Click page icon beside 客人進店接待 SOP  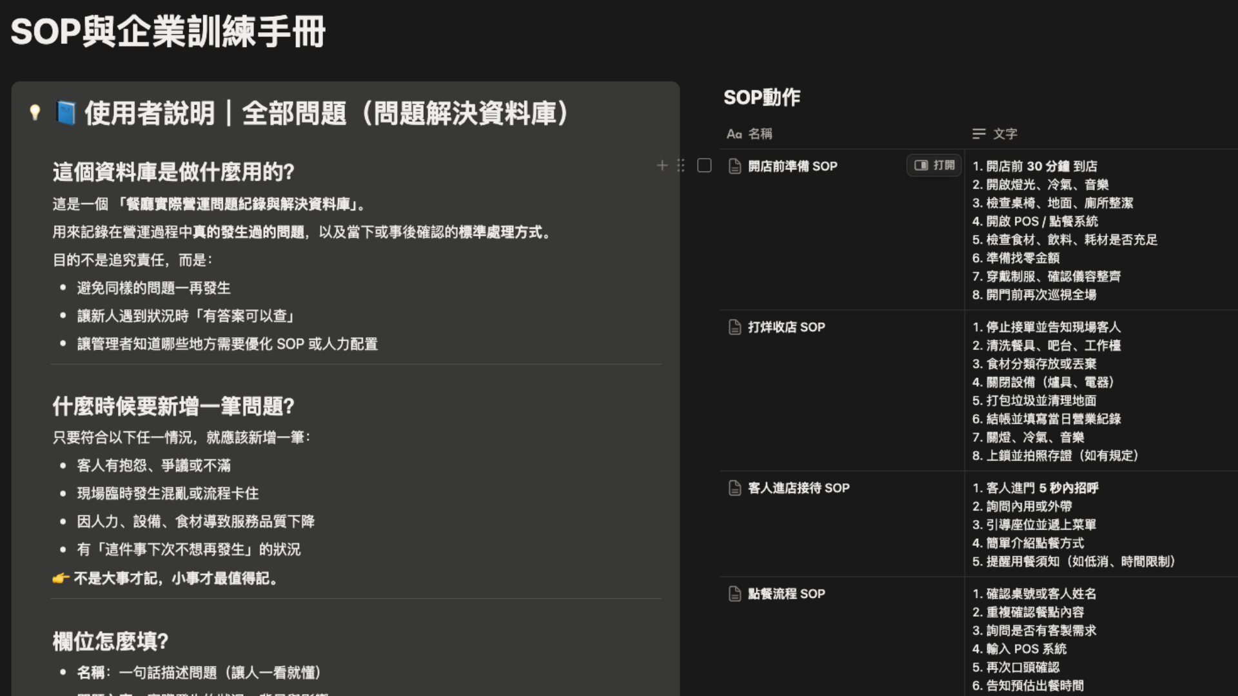734,488
